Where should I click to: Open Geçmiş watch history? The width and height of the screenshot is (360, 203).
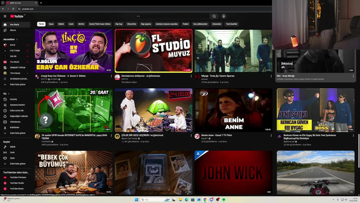point(16,99)
